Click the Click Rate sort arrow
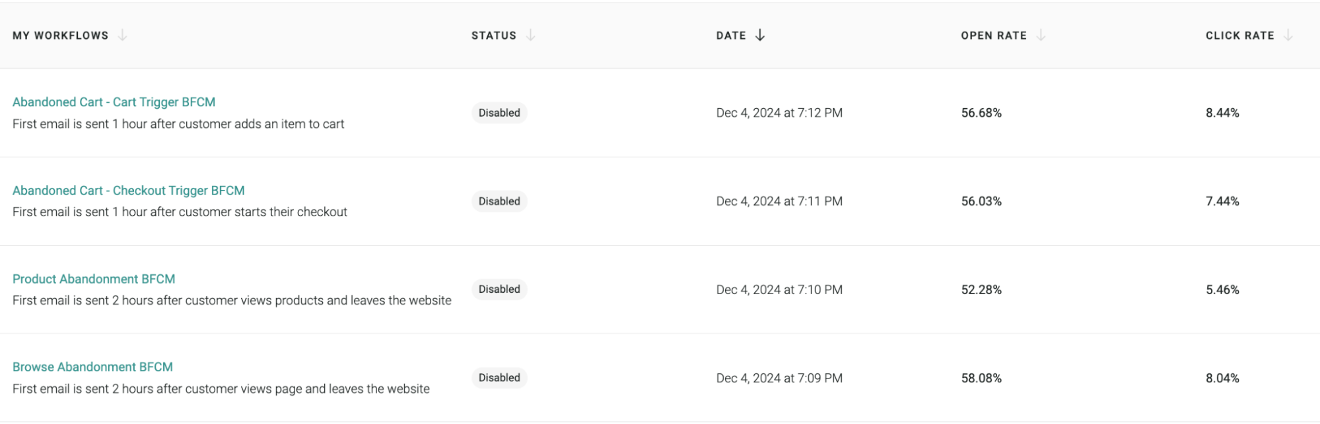 point(1288,36)
